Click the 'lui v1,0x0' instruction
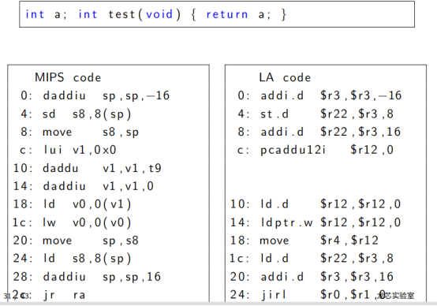437x306 pixels. point(68,150)
